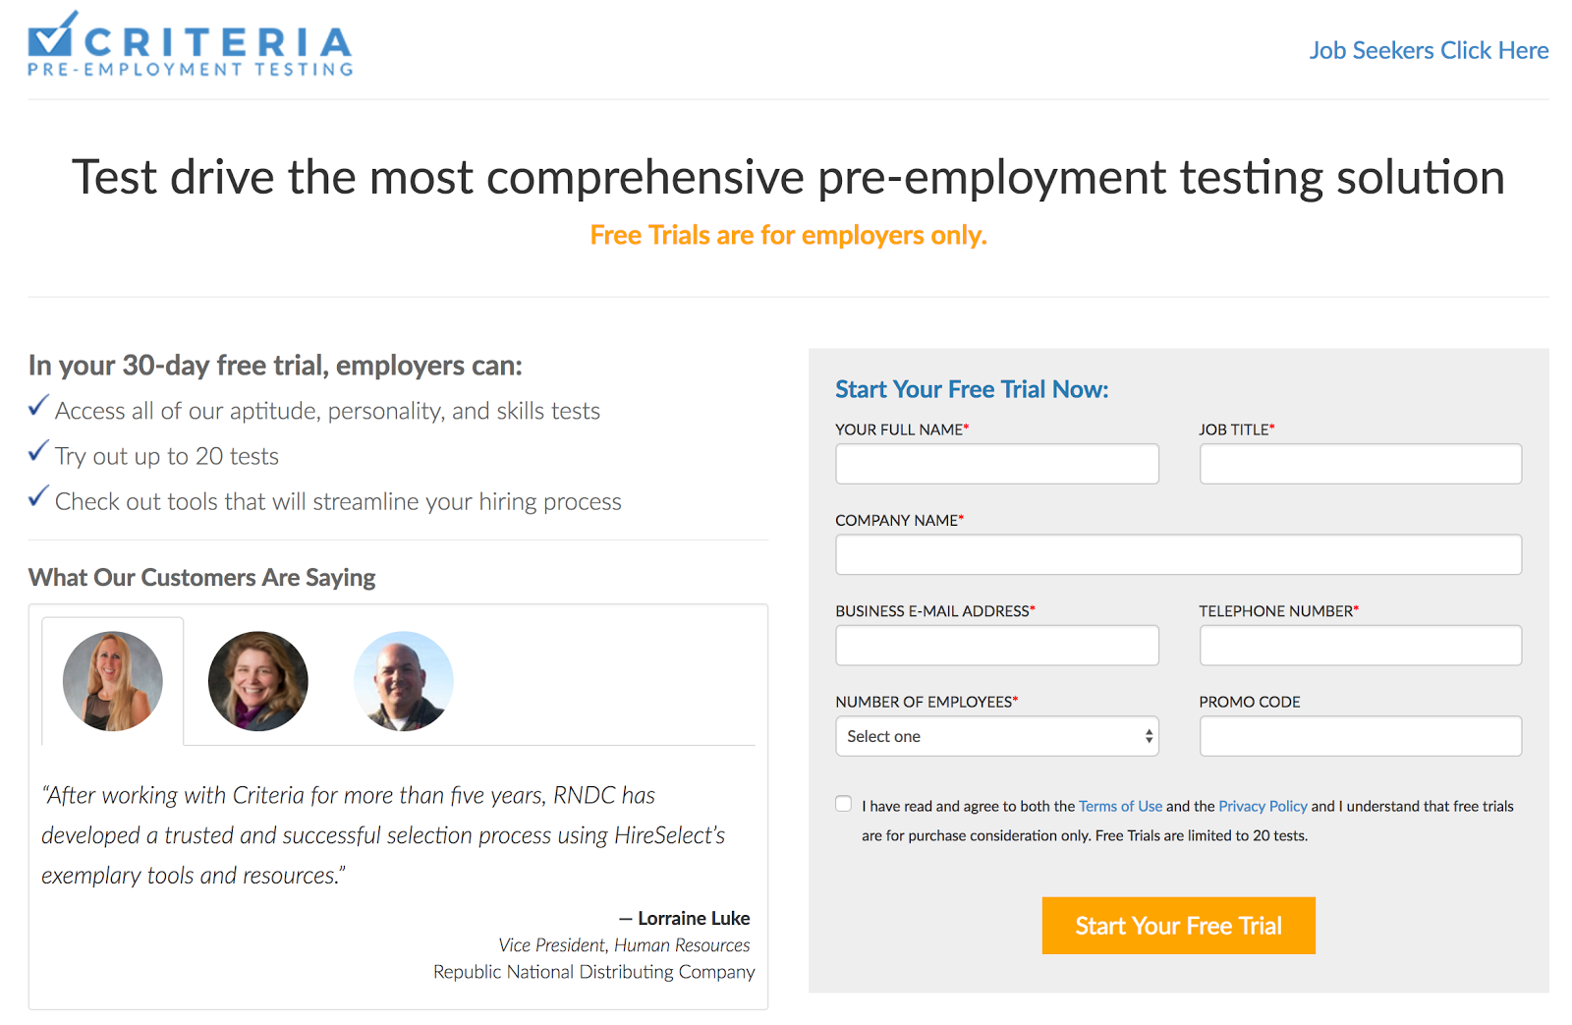The image size is (1572, 1025).
Task: Open the Job Seekers Click Here link
Action: (x=1429, y=50)
